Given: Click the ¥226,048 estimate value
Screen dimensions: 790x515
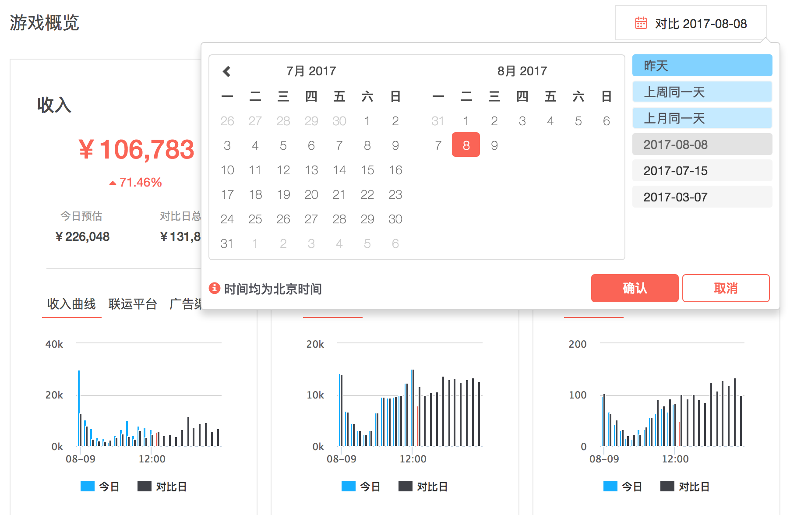Looking at the screenshot, I should pyautogui.click(x=82, y=236).
